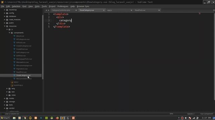The height and width of the screenshot is (120, 215).
Task: Open CreatePost.vue in the sidebar
Action: [22, 49]
